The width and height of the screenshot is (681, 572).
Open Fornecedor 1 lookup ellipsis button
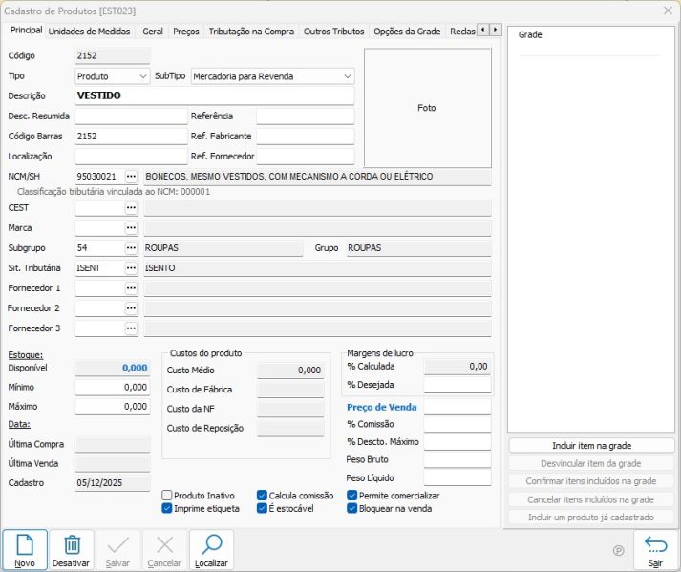[132, 288]
